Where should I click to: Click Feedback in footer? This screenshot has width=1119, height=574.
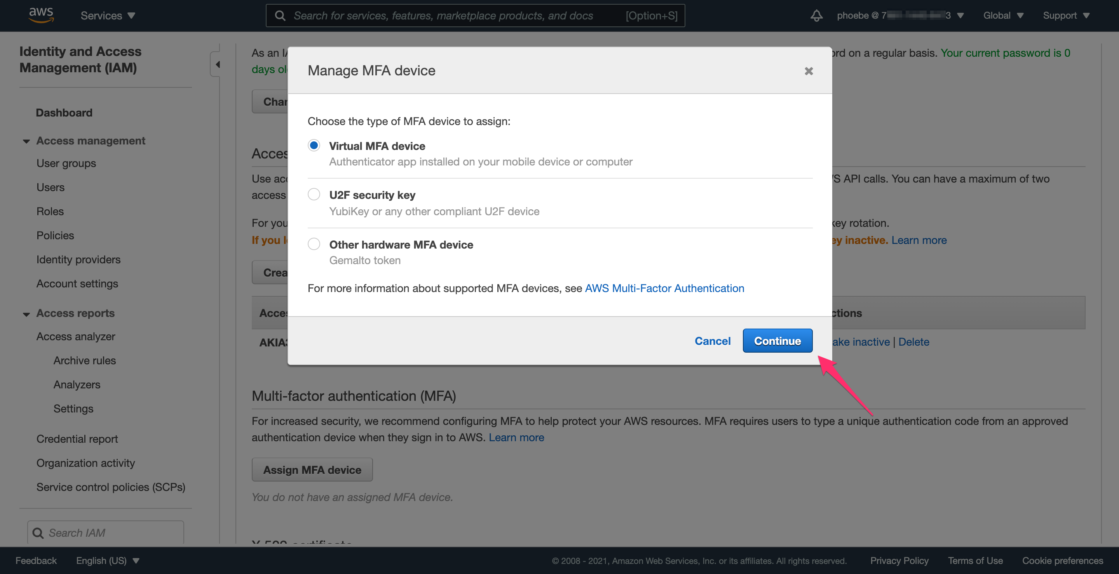[36, 560]
